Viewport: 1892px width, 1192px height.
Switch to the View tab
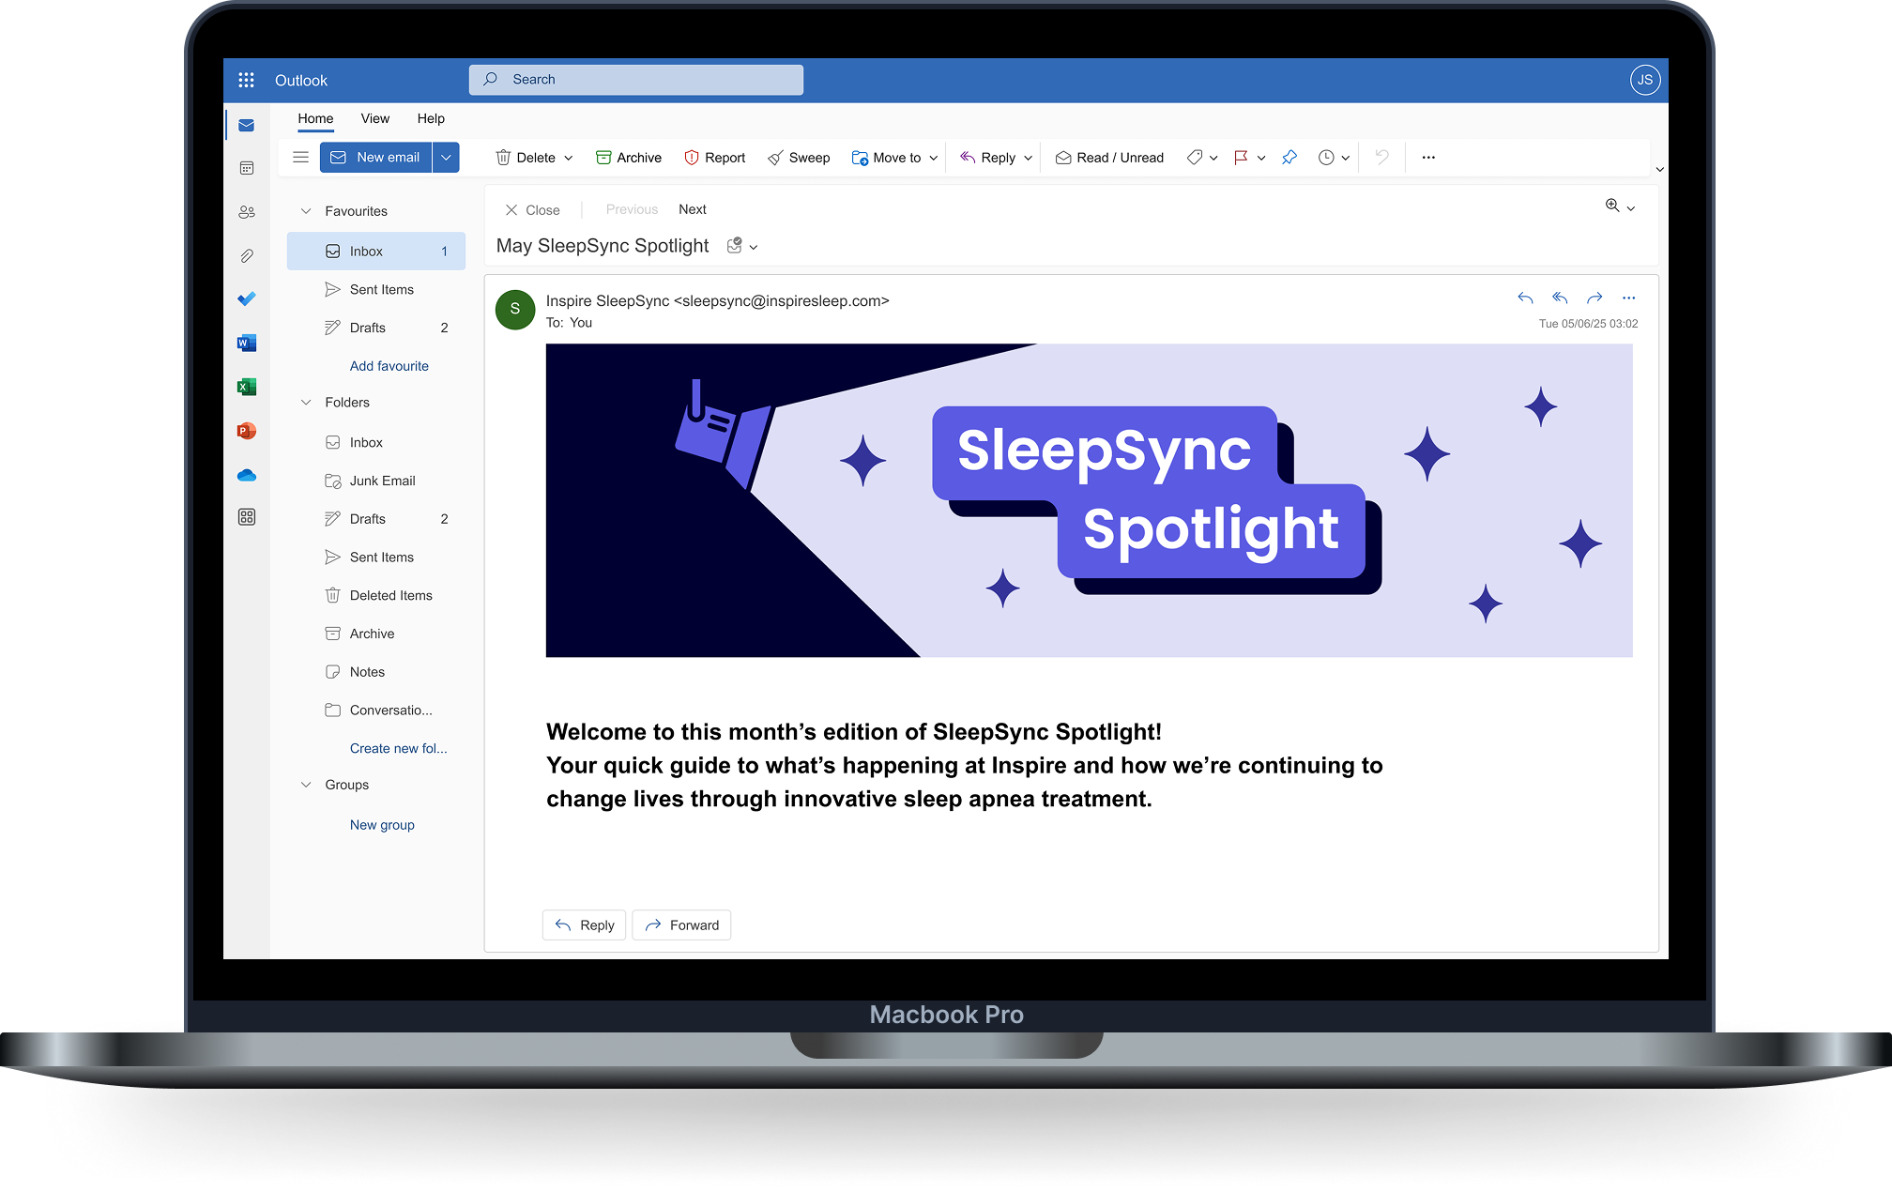pos(374,118)
